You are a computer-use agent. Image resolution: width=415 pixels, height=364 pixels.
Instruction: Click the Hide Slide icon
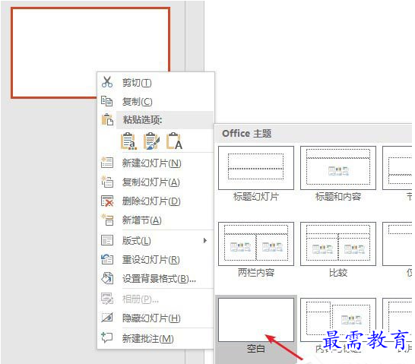point(107,318)
